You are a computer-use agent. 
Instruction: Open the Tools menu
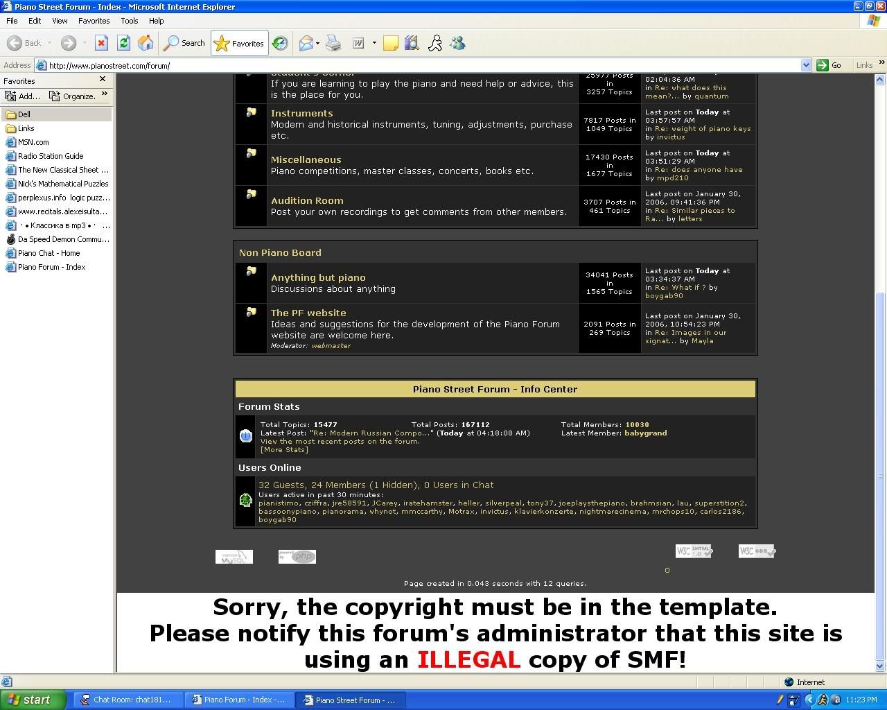[x=129, y=21]
